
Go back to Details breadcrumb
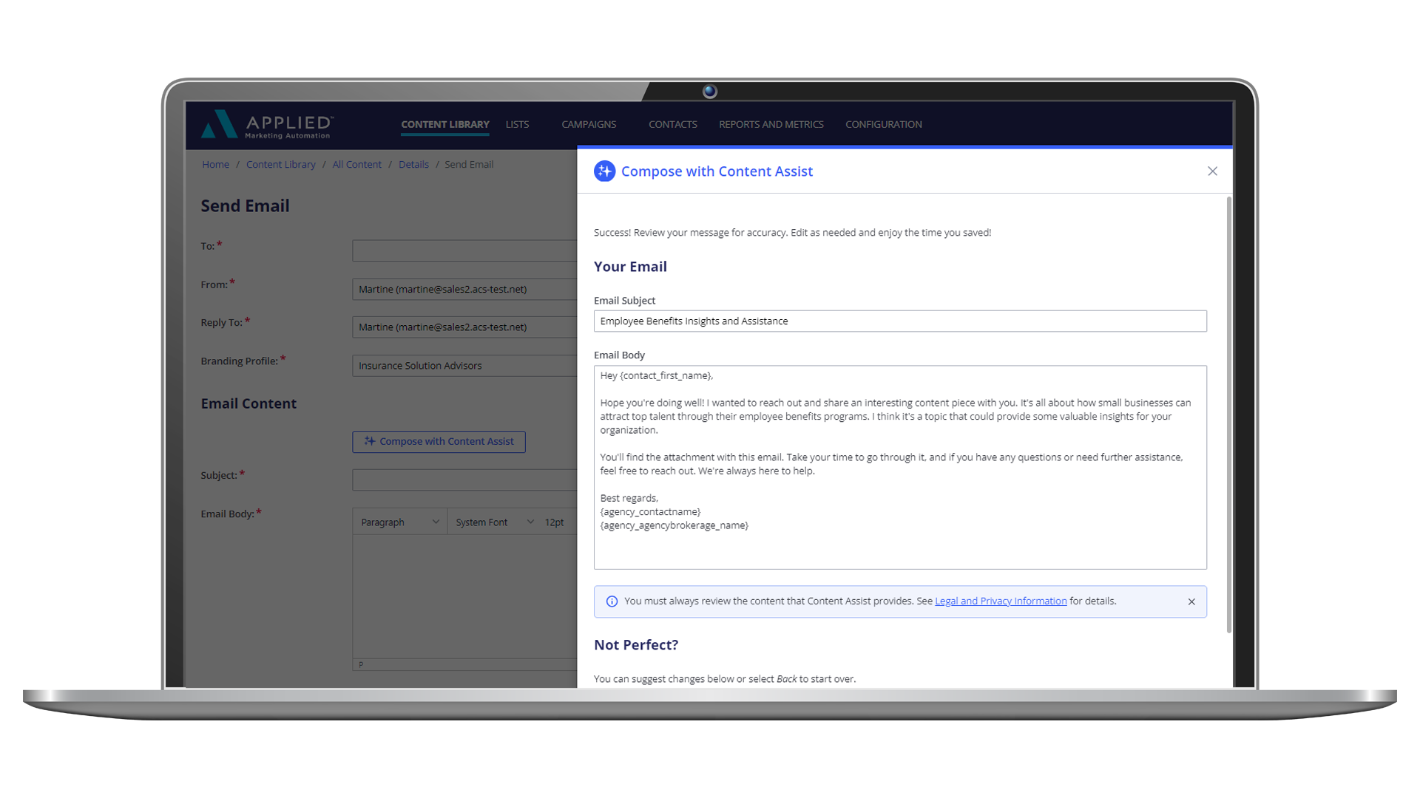pyautogui.click(x=413, y=165)
